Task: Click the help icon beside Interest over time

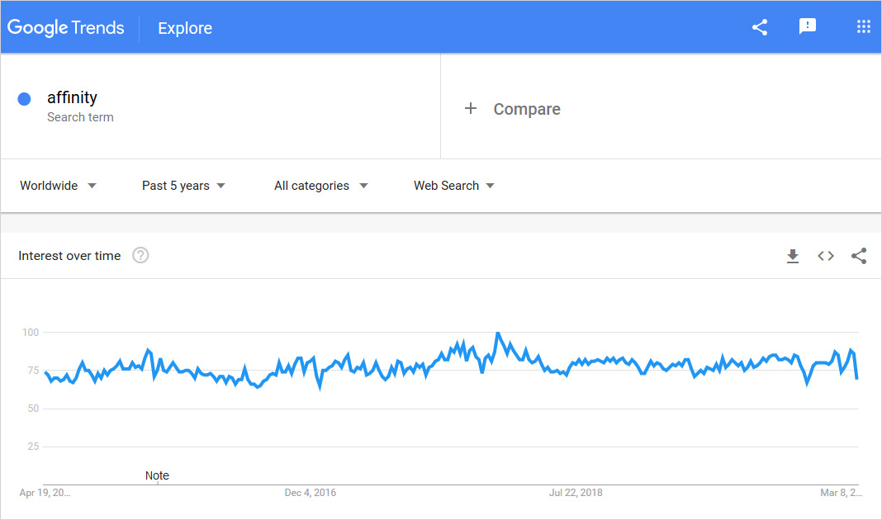Action: coord(140,256)
